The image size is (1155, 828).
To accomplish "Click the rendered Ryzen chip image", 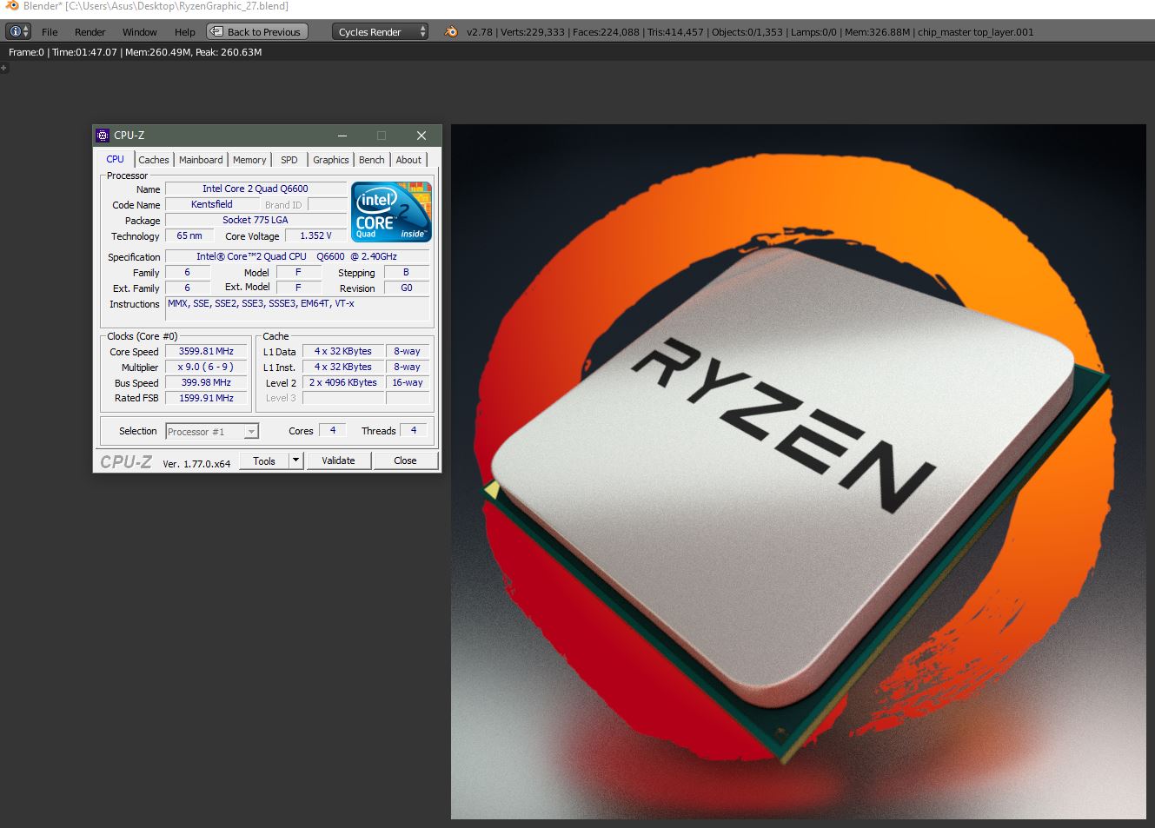I will [798, 472].
